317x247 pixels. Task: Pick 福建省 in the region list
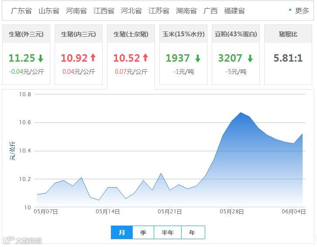(234, 11)
